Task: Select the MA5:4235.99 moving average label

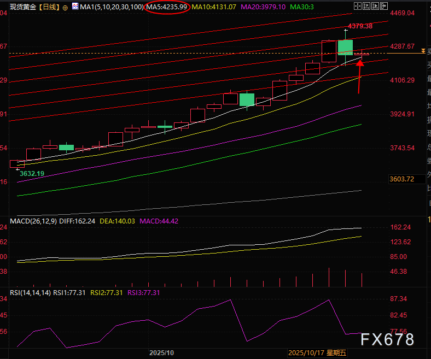Action: click(x=168, y=7)
